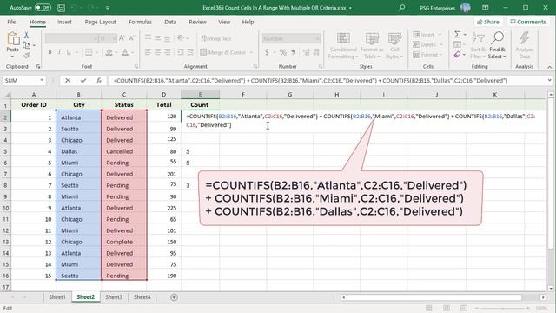This screenshot has width=556, height=313.
Task: Click the zoom slider in status bar
Action: pos(502,308)
